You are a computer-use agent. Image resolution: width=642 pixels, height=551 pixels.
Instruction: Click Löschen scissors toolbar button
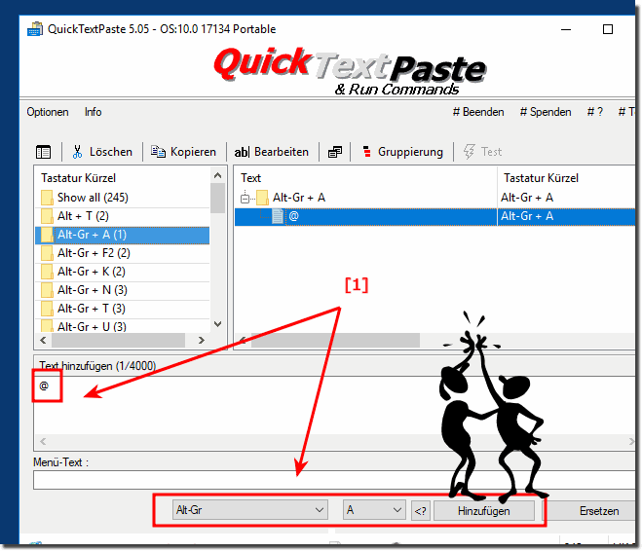[x=102, y=152]
